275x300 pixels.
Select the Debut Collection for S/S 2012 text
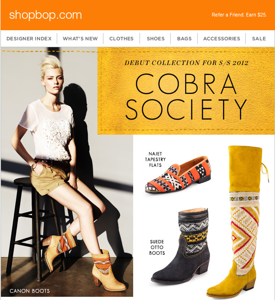[186, 63]
